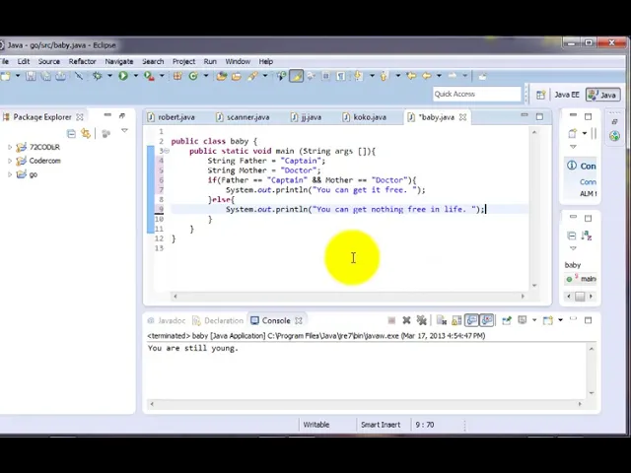
Task: Click the Pin Console icon
Action: click(507, 320)
